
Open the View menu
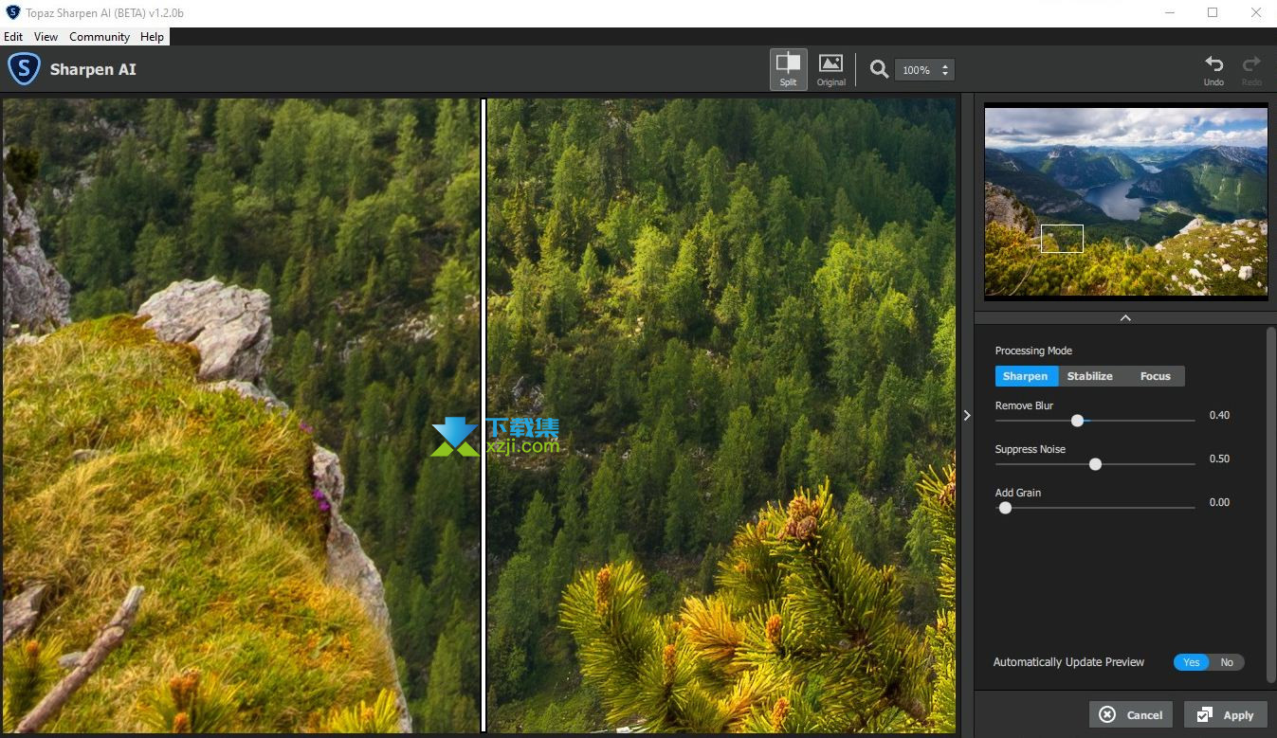tap(46, 37)
